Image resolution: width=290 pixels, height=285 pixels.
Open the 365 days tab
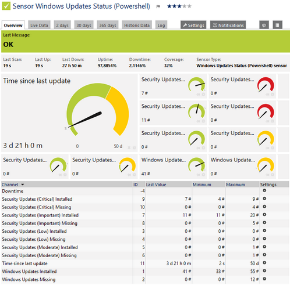108,25
